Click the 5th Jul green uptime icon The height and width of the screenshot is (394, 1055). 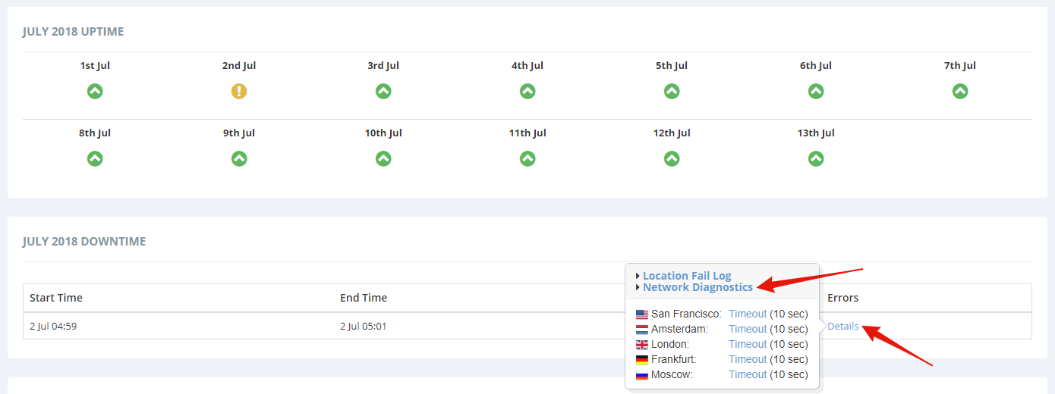coord(672,91)
